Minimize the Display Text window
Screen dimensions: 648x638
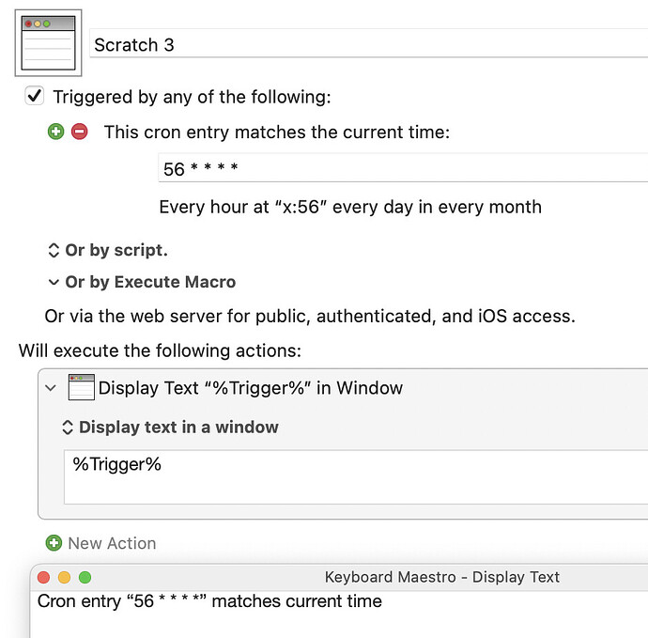click(65, 577)
